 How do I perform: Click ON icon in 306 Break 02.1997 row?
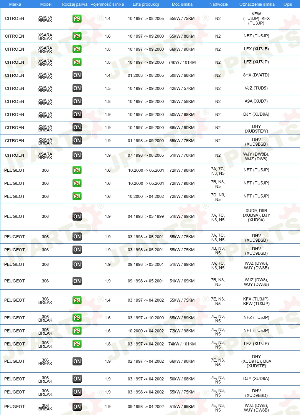tap(77, 361)
